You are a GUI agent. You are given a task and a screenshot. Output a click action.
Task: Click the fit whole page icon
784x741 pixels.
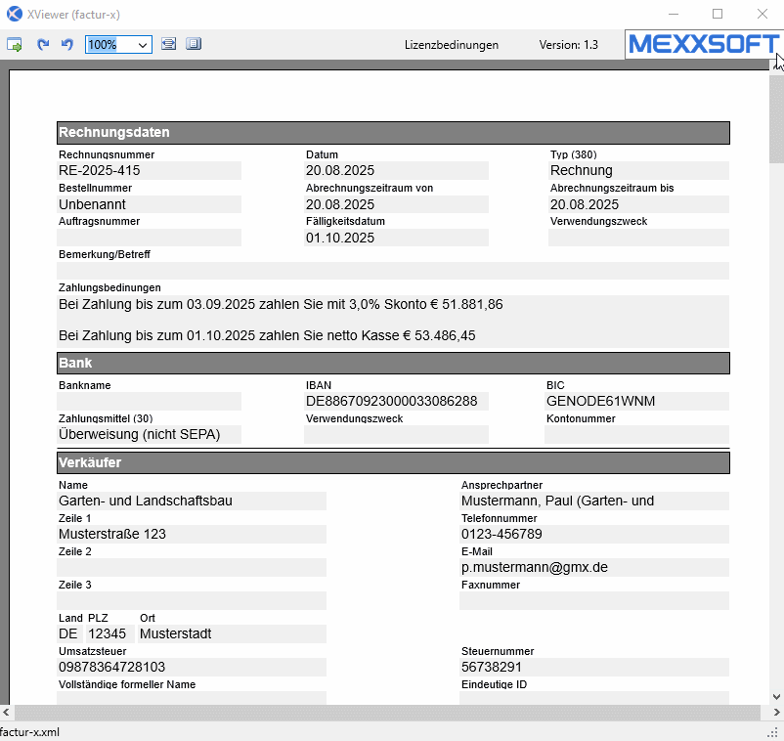[x=194, y=44]
